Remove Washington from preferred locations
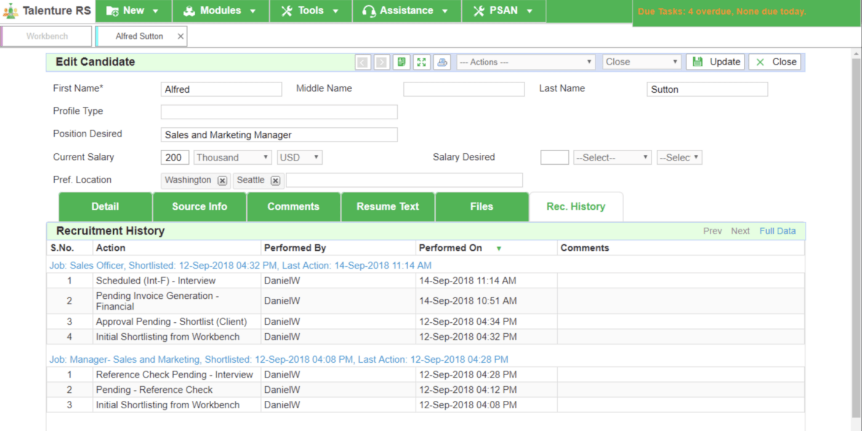Viewport: 862px width, 431px height. tap(222, 181)
